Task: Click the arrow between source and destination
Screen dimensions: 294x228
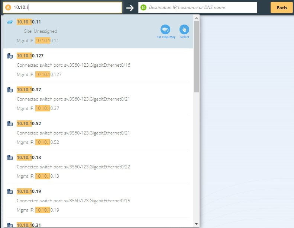Action: 130,8
